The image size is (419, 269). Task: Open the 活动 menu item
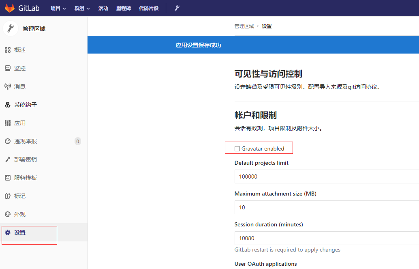(x=103, y=9)
